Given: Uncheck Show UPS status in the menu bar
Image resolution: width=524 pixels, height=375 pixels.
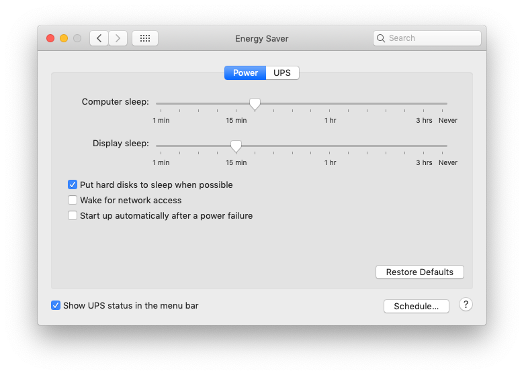Looking at the screenshot, I should (56, 305).
